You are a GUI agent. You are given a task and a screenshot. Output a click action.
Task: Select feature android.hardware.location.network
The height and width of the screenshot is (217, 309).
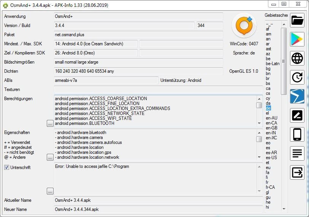[87, 157]
